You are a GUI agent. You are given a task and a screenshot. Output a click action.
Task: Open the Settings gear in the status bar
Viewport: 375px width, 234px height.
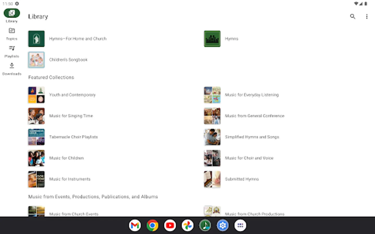coord(17,4)
